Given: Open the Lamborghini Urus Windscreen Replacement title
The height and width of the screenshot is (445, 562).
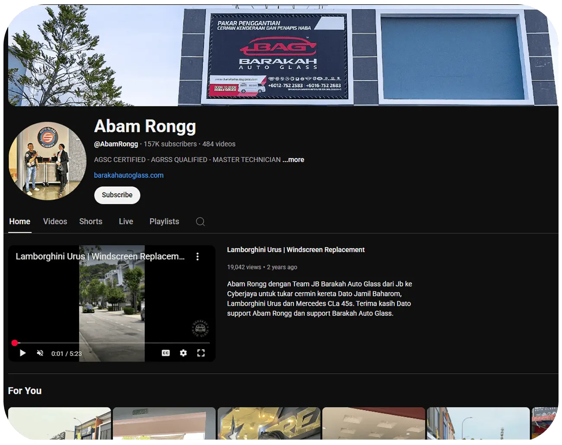Looking at the screenshot, I should 296,250.
